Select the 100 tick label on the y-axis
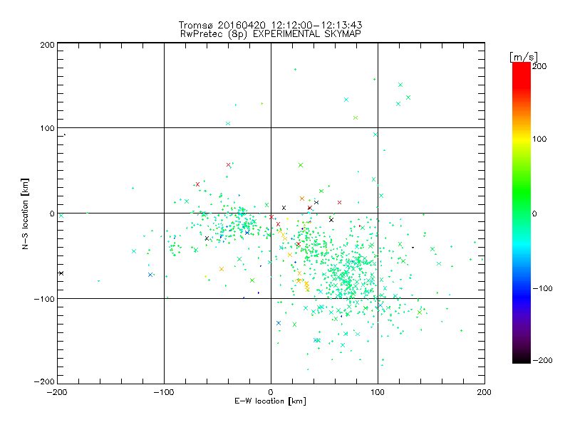Image resolution: width=570 pixels, height=427 pixels. click(x=46, y=128)
